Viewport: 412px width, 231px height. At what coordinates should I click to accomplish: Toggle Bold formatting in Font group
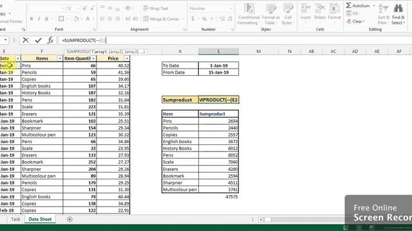32,19
